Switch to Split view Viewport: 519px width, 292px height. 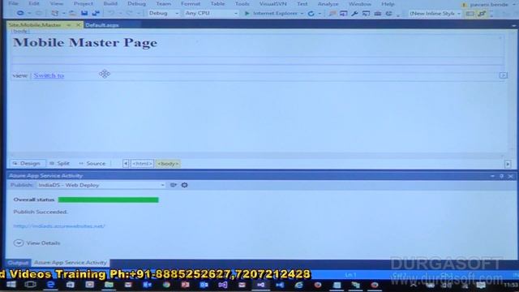[59, 164]
